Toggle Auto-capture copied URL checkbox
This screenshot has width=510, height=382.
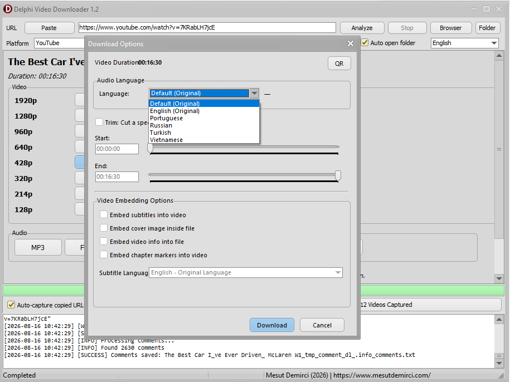[x=11, y=305]
